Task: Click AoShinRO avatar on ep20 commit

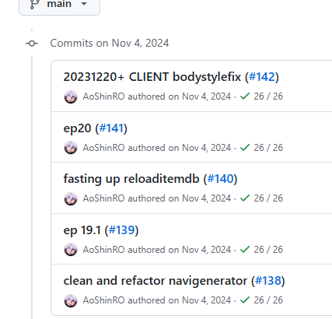Action: point(71,148)
